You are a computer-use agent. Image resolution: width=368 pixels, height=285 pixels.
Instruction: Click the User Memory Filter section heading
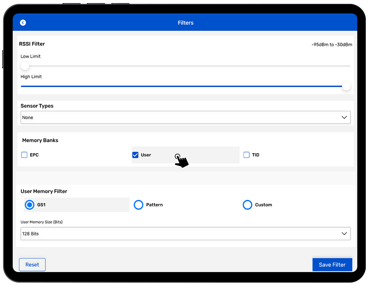(x=44, y=191)
